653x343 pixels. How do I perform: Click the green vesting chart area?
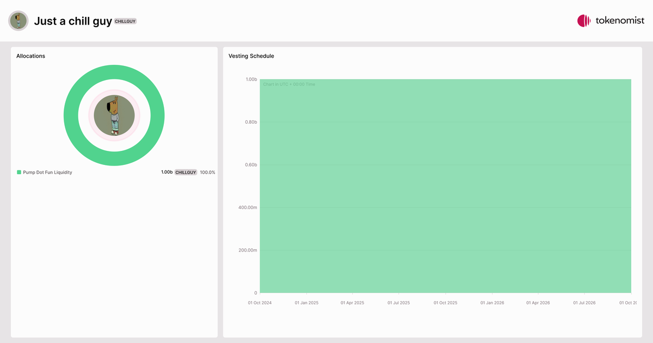(x=446, y=186)
